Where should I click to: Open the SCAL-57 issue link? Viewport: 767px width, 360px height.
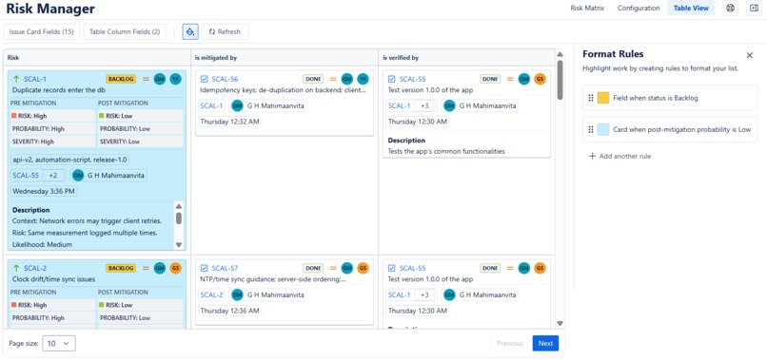pyautogui.click(x=225, y=268)
